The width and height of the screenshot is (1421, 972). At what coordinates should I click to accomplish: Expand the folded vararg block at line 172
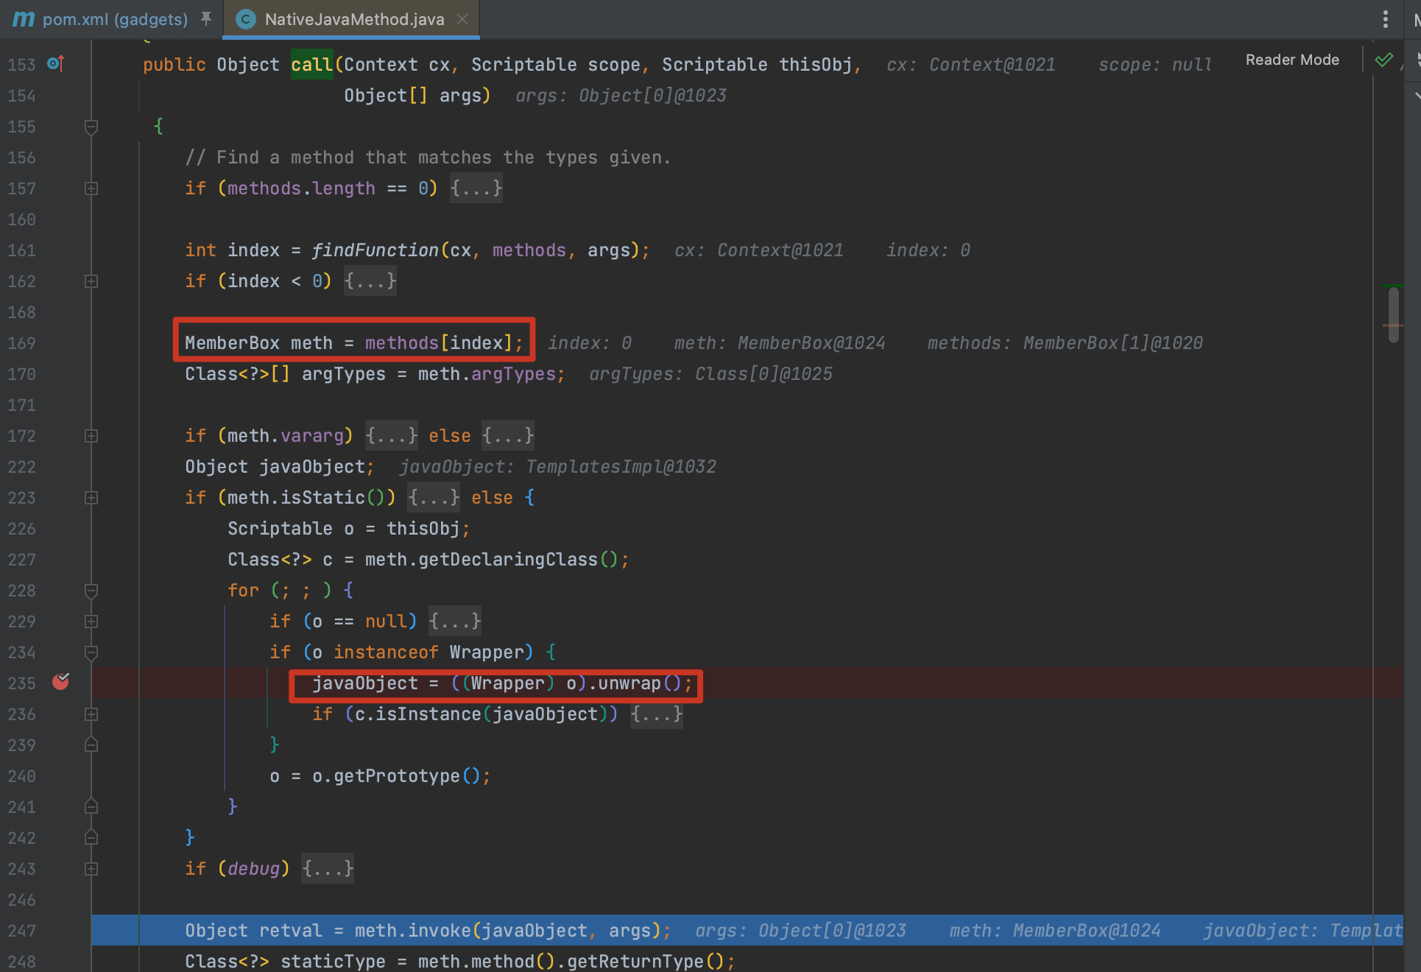coord(91,436)
